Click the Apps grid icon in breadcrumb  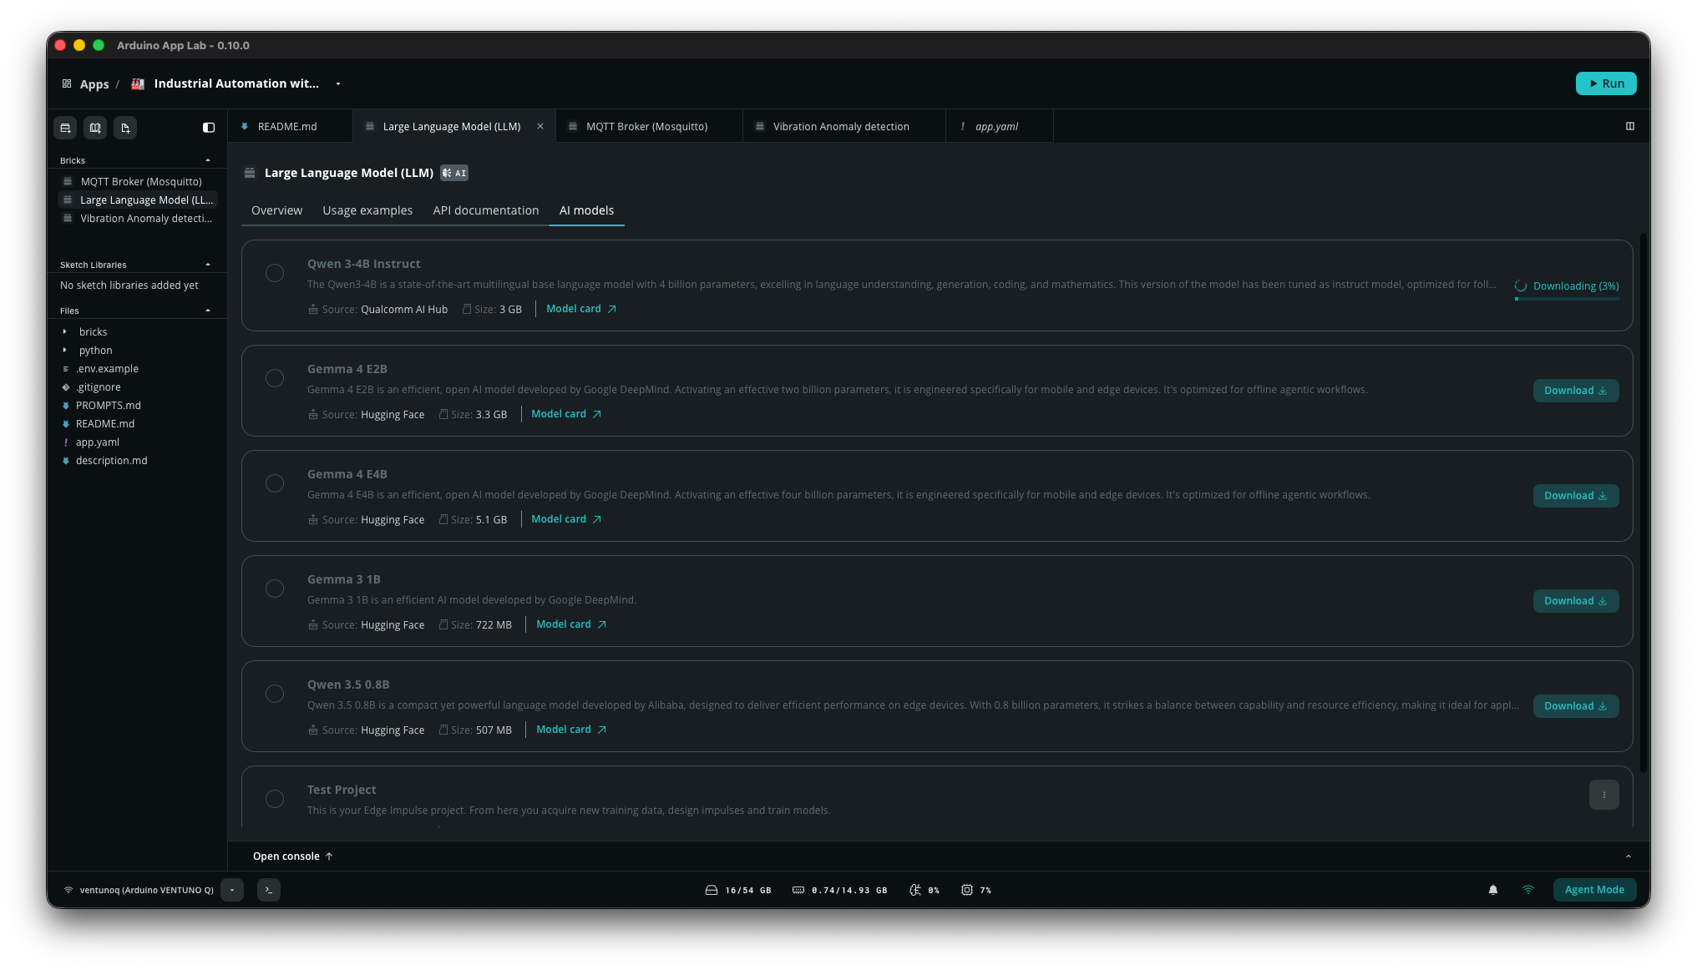tap(67, 83)
